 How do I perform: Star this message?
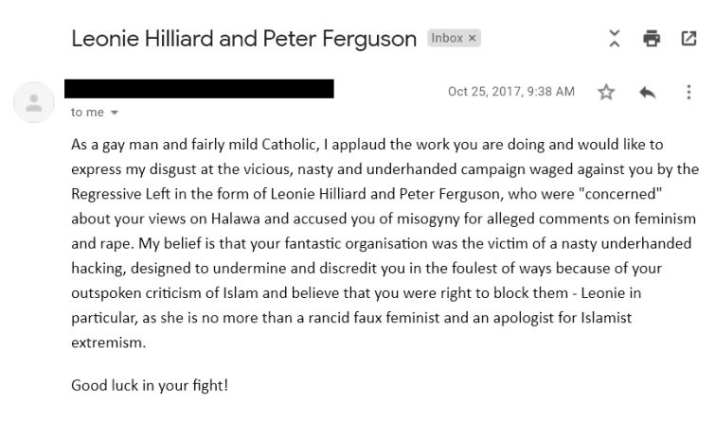pyautogui.click(x=606, y=92)
